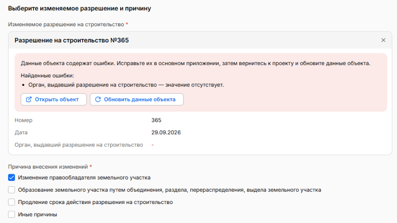Click the 'Разрешение на строительство №365' header
The width and height of the screenshot is (397, 223).
pos(72,40)
